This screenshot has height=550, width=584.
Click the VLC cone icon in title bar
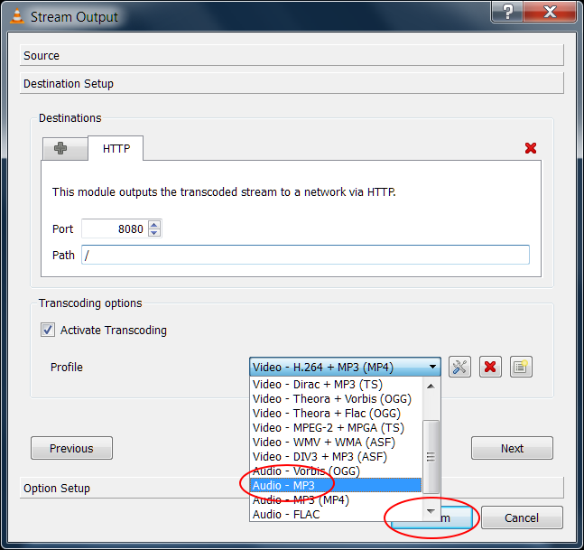(17, 16)
